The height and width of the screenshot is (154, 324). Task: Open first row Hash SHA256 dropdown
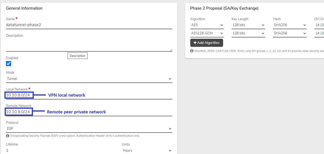tap(290, 25)
